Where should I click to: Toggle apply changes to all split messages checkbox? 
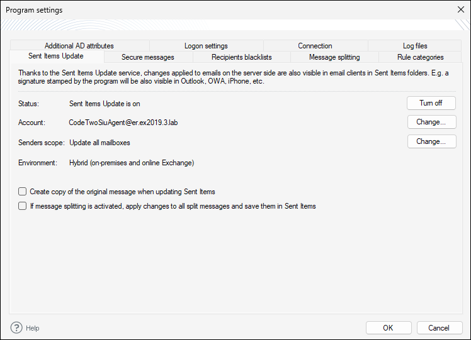pos(23,206)
